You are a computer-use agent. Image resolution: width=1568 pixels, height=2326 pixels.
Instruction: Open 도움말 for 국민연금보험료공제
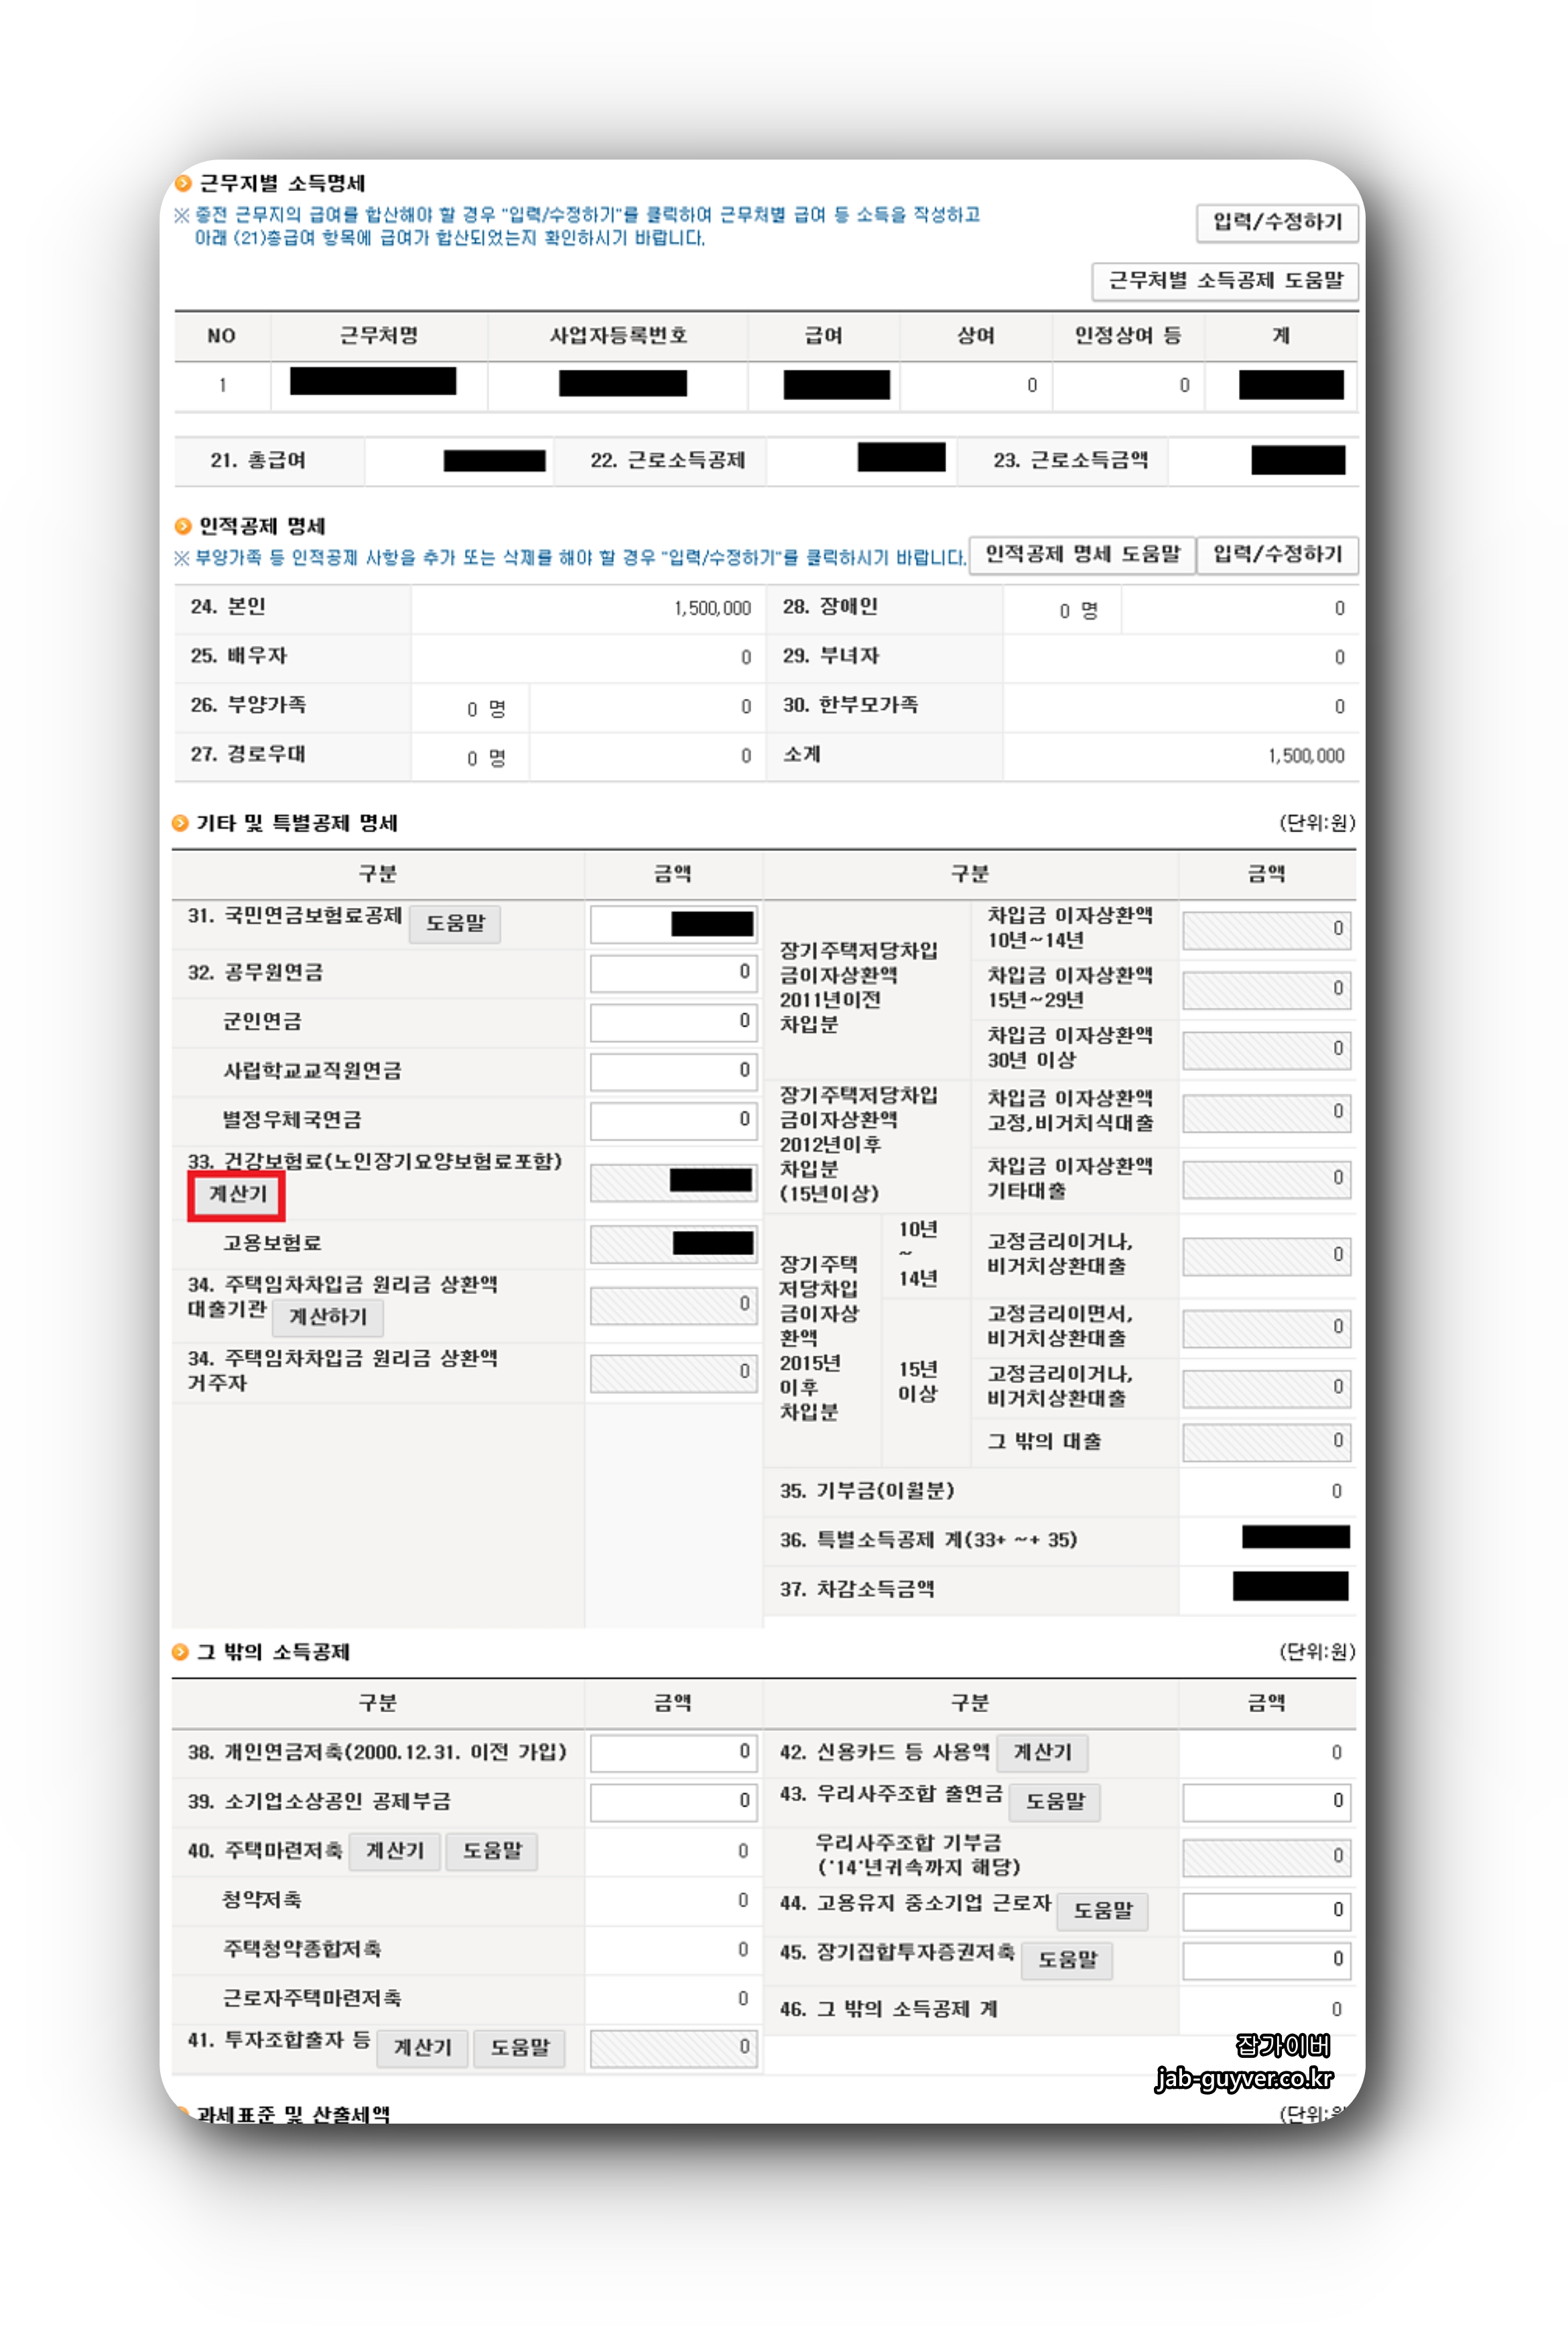(x=455, y=923)
